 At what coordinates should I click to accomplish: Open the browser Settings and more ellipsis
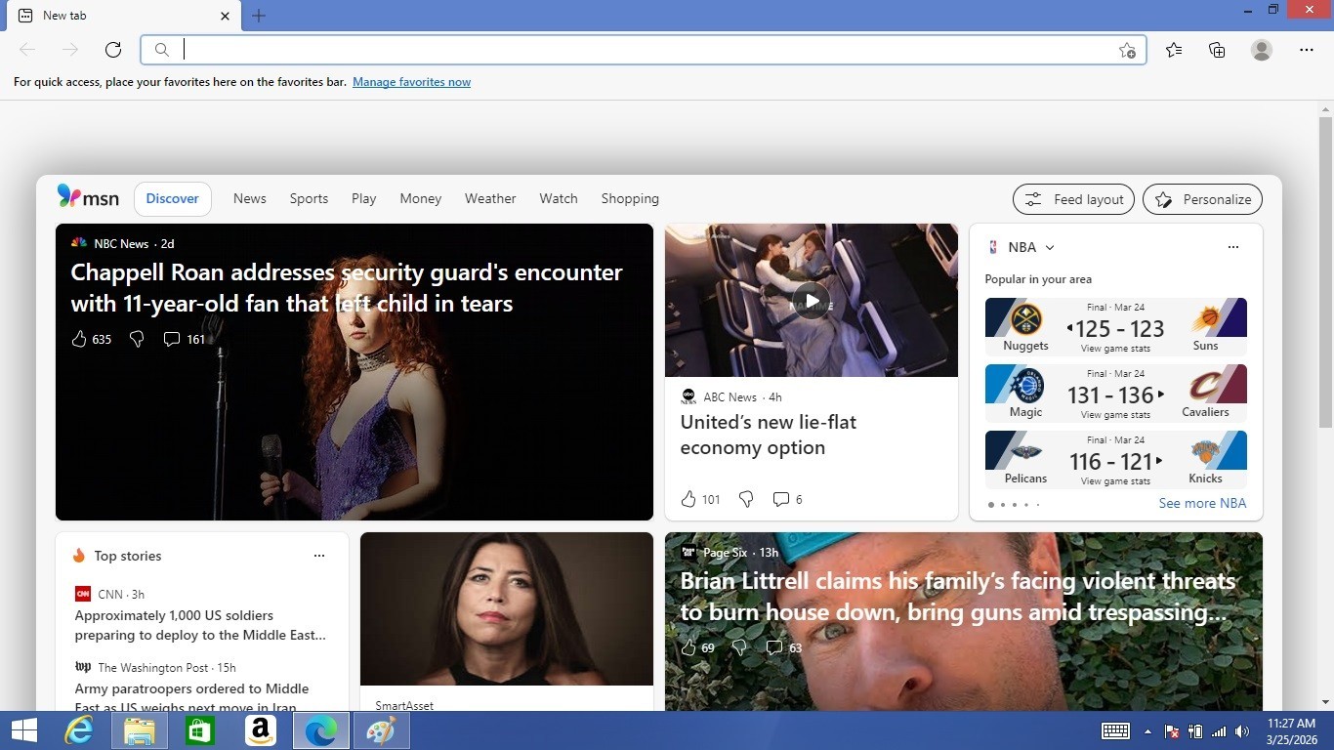[x=1307, y=50]
